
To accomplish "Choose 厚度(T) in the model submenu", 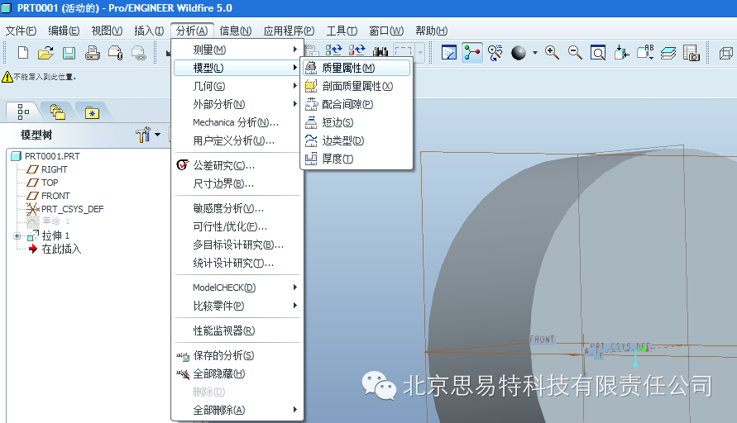I will click(337, 159).
